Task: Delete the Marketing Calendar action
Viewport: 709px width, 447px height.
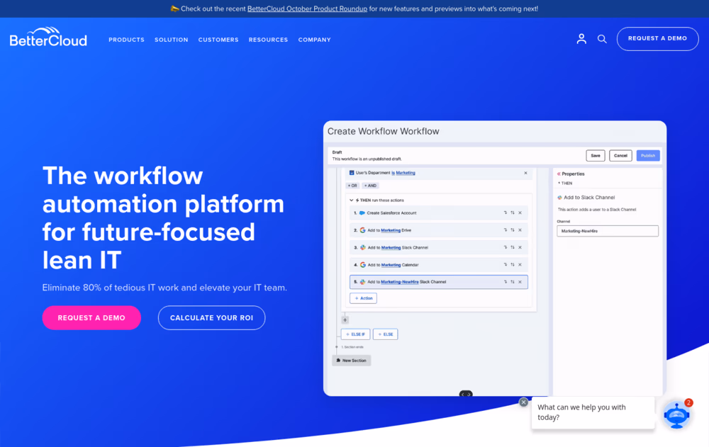Action: pos(520,264)
